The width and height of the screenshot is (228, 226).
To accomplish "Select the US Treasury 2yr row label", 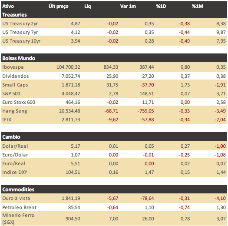I will tap(20, 23).
